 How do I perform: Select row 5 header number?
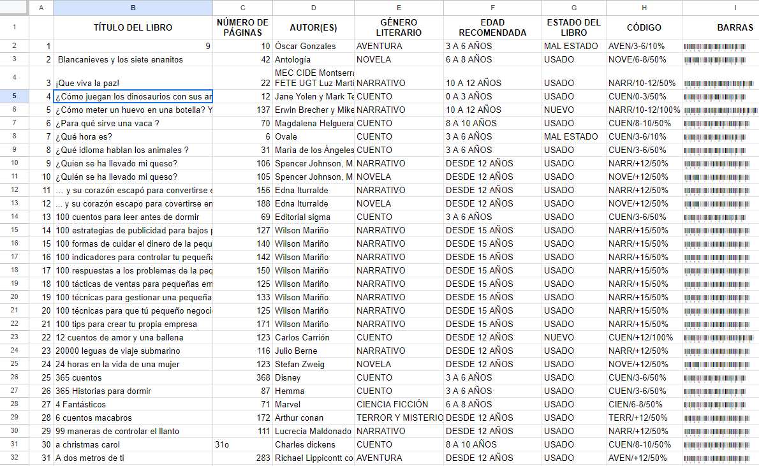(x=14, y=96)
